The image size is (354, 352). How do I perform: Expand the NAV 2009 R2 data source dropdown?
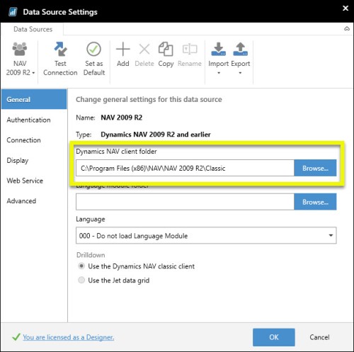[x=20, y=59]
